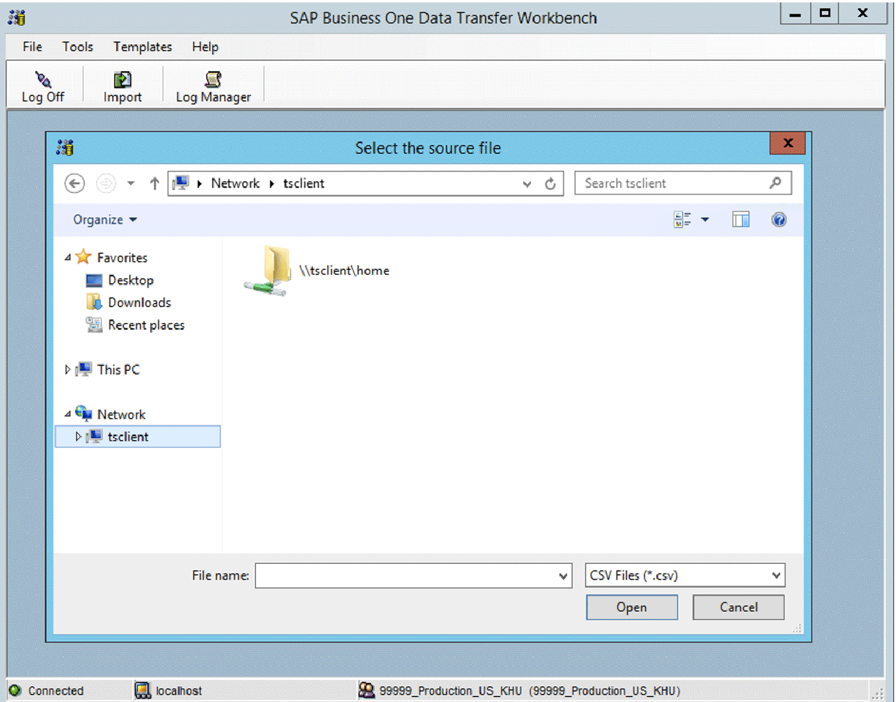Click the Connected status icon
The width and height of the screenshot is (896, 702).
15,690
